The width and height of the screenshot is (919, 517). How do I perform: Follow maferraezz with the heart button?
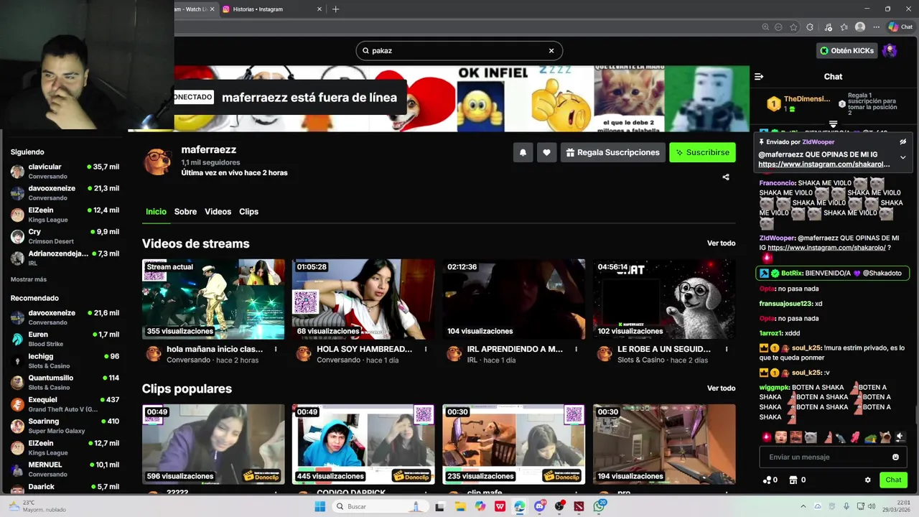[x=546, y=152]
